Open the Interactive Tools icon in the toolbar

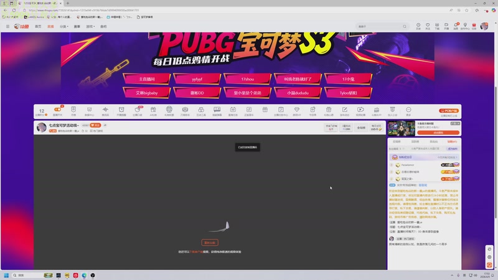point(200,111)
